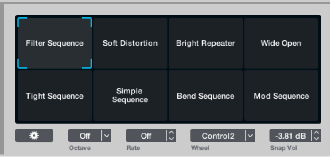The image size is (331, 157).
Task: Select the Filter Sequence snapshot pad
Action: pyautogui.click(x=55, y=43)
